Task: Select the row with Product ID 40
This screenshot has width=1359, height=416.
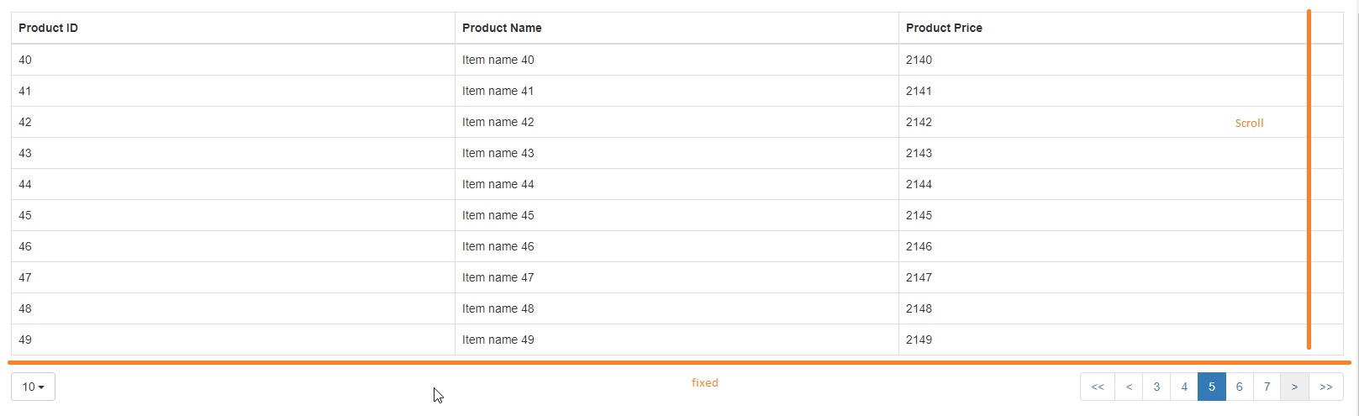Action: 677,60
